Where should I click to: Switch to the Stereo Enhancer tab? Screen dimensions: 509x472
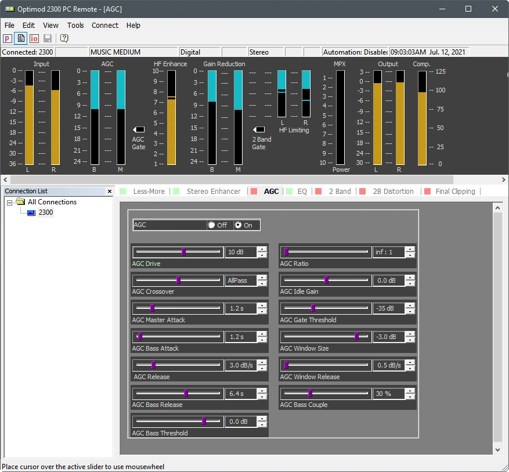(x=214, y=192)
